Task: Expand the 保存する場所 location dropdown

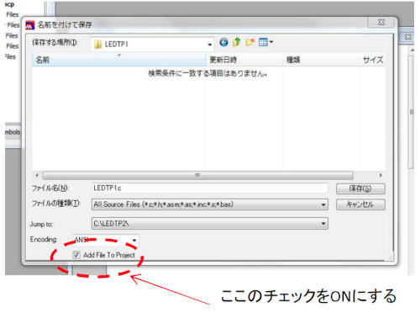Action: tap(209, 45)
